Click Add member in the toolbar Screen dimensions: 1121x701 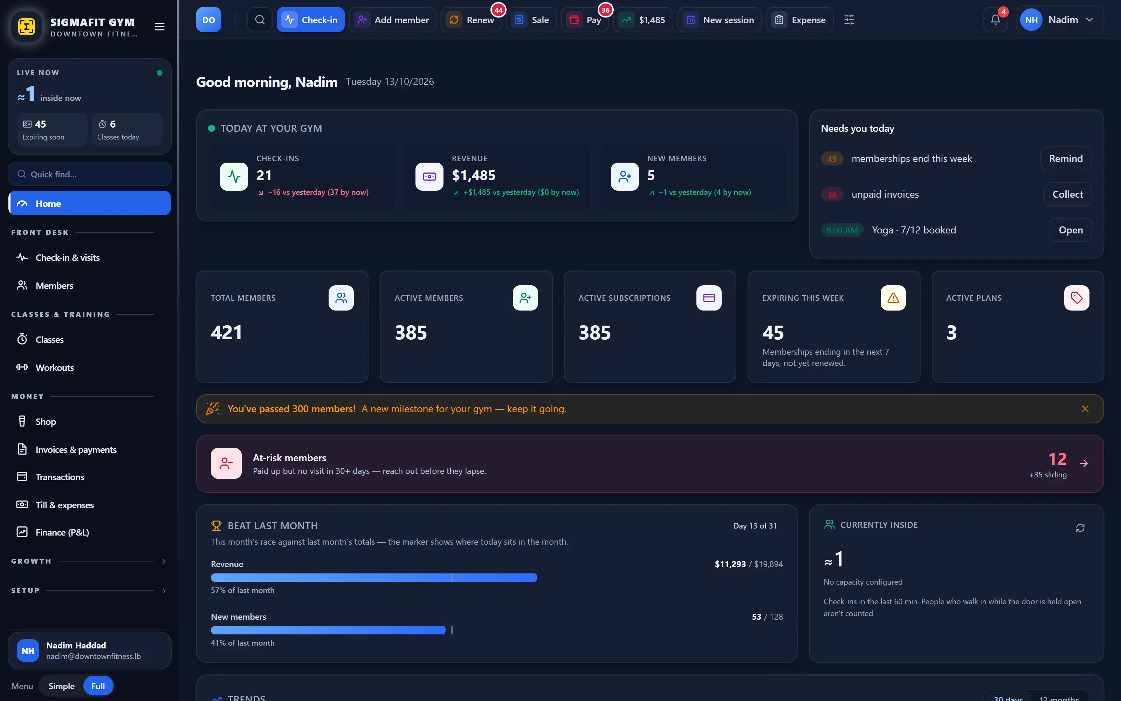point(392,20)
